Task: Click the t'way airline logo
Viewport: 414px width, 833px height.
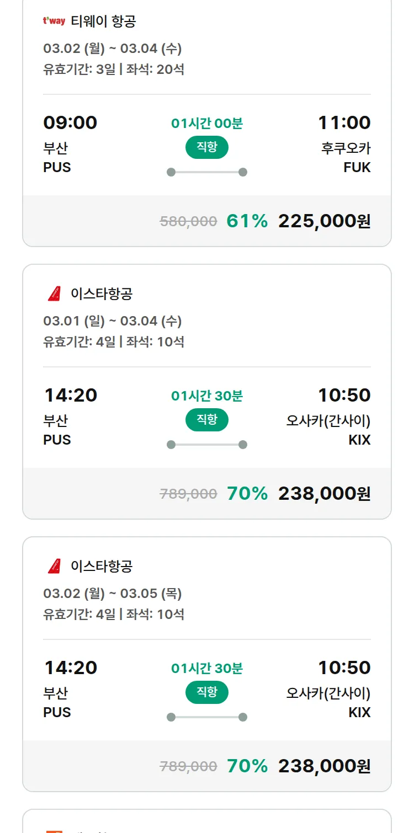Action: (54, 22)
